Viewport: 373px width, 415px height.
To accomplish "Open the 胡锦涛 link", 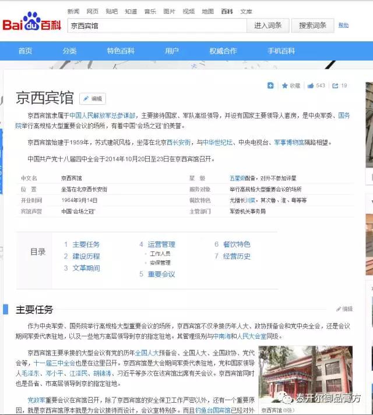I will [x=103, y=373].
